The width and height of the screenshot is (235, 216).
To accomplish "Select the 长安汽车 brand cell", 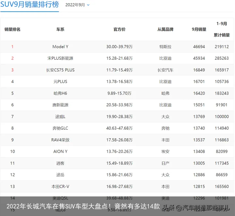I will 165,70.
